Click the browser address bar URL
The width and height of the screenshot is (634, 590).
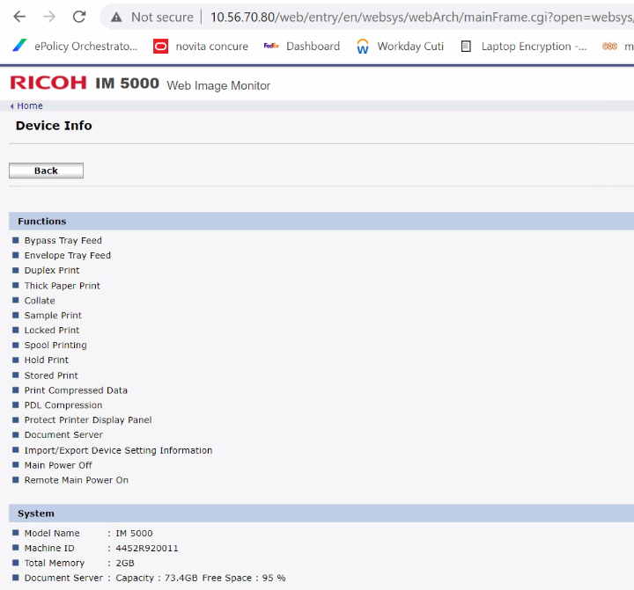click(x=422, y=17)
